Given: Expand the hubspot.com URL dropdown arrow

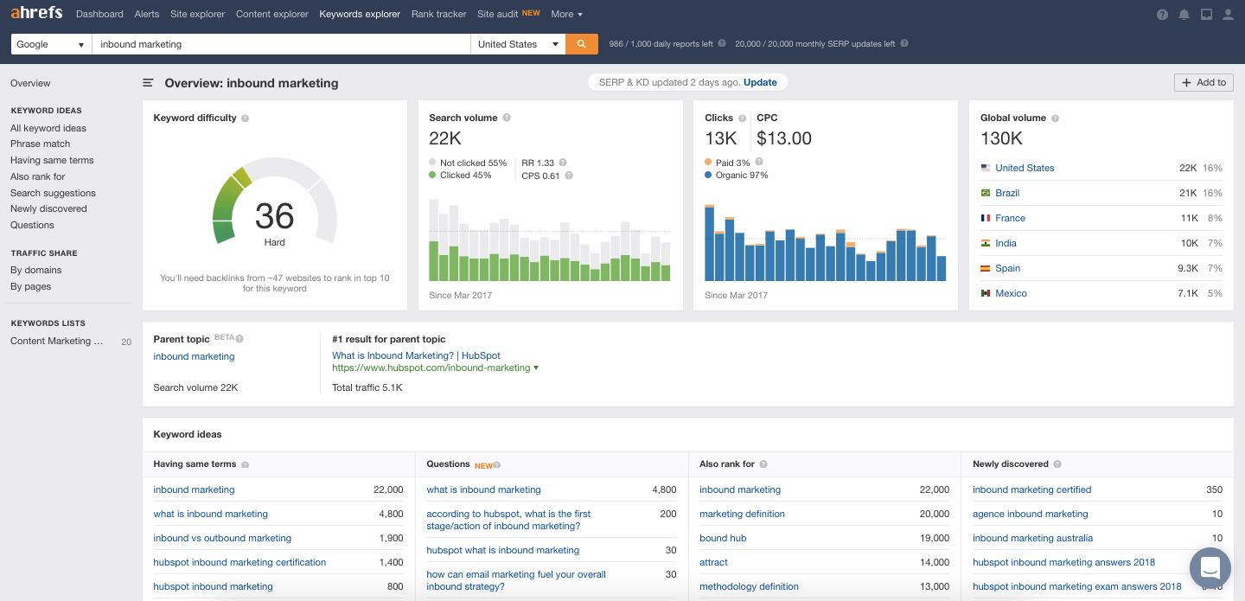Looking at the screenshot, I should (536, 368).
